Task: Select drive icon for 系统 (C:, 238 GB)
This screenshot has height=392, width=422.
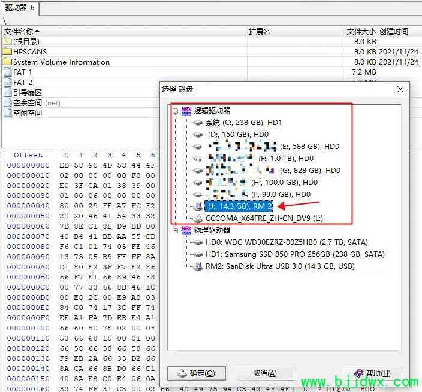Action: point(198,123)
